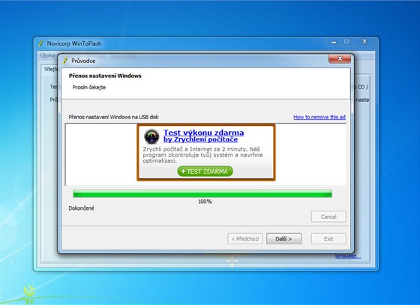The height and width of the screenshot is (305, 420).
Task: Click the ad description text Zrychli počítač
Action: pyautogui.click(x=202, y=155)
